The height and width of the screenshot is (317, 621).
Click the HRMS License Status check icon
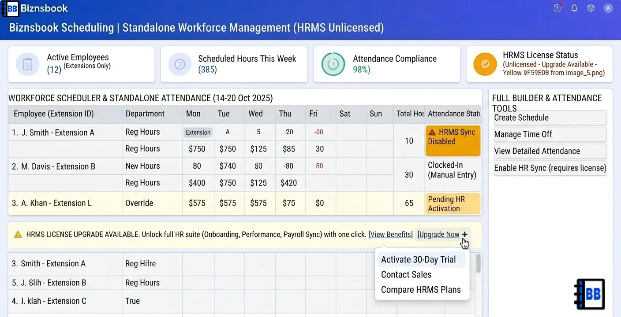[485, 64]
